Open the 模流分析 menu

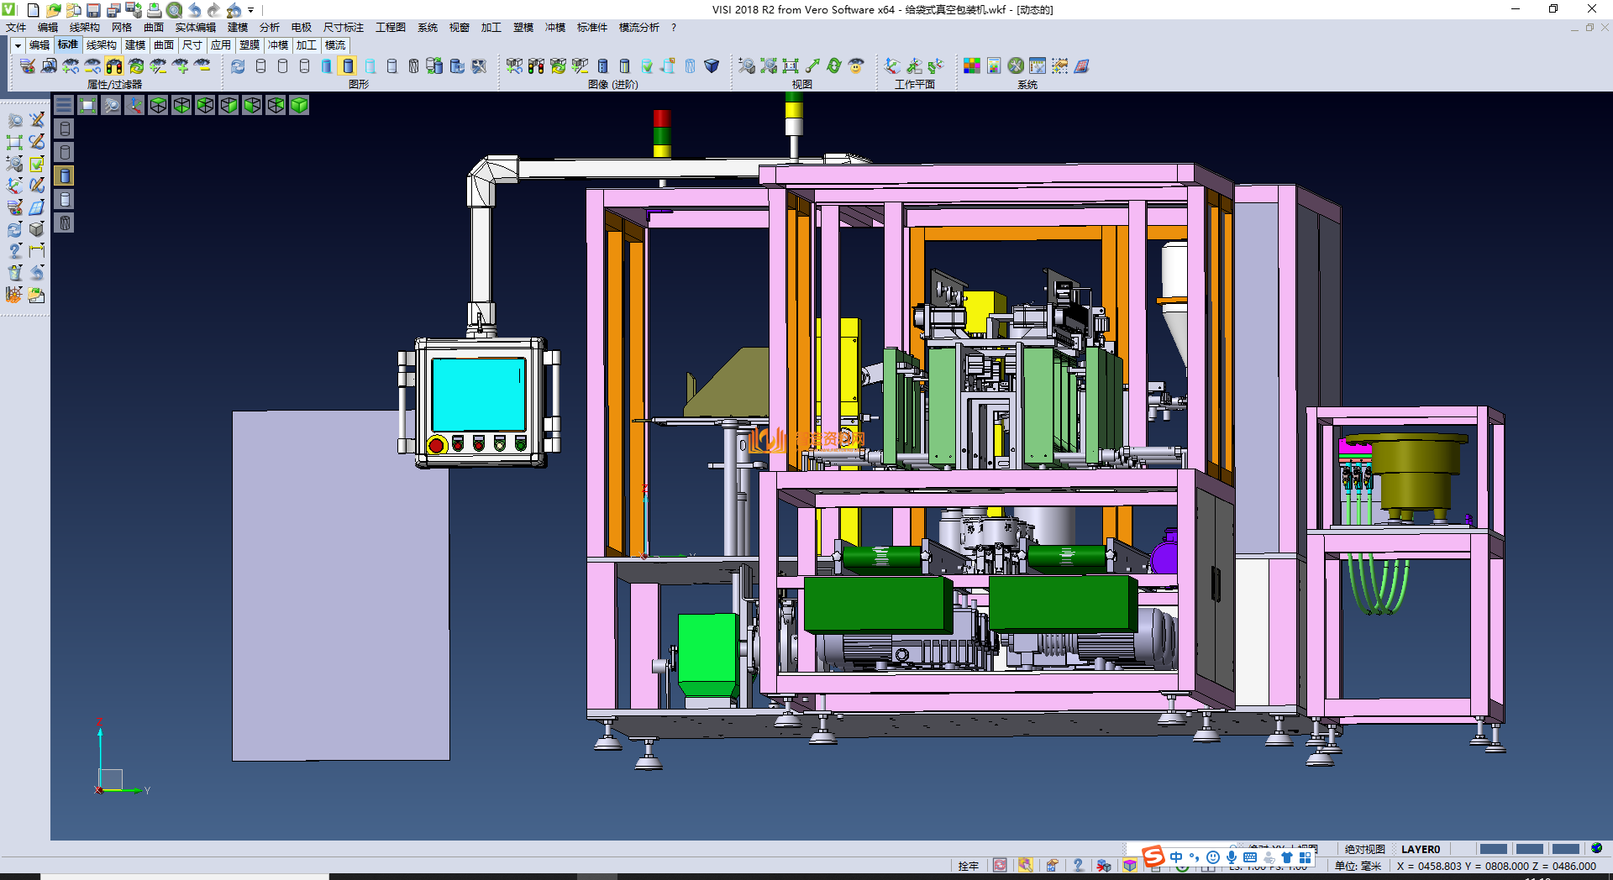tap(638, 28)
